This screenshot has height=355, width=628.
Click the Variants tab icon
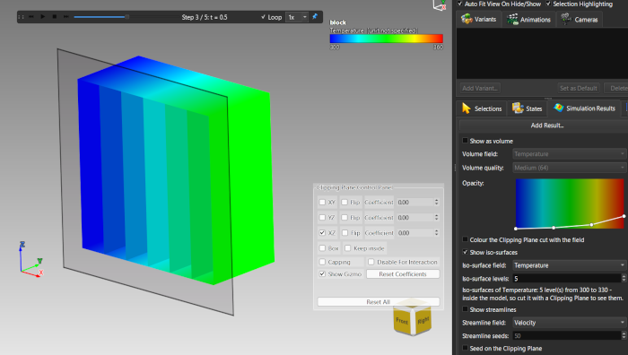click(467, 19)
